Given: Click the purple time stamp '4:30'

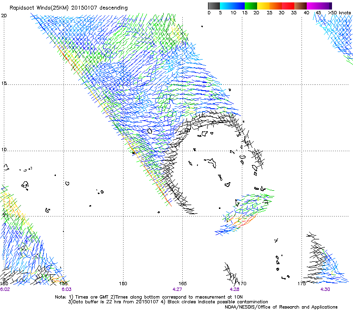Looking at the screenshot, I should point(325,289).
